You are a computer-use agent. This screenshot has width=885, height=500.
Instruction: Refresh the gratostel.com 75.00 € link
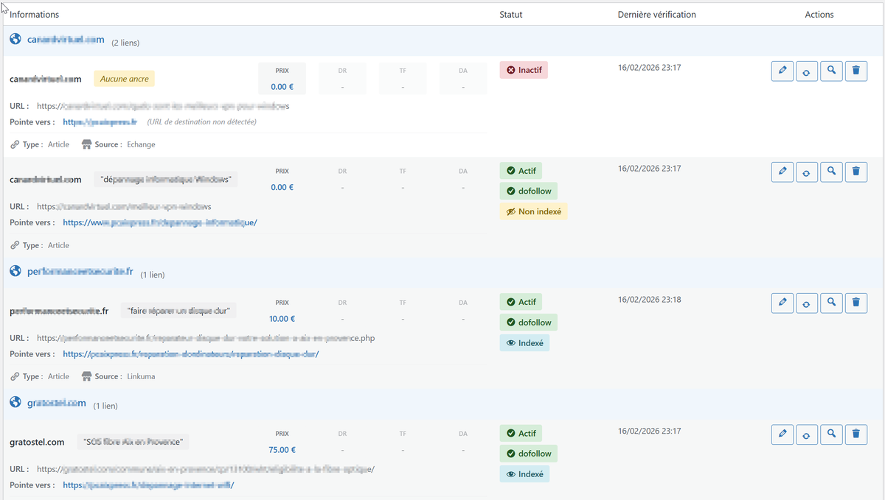(x=807, y=434)
